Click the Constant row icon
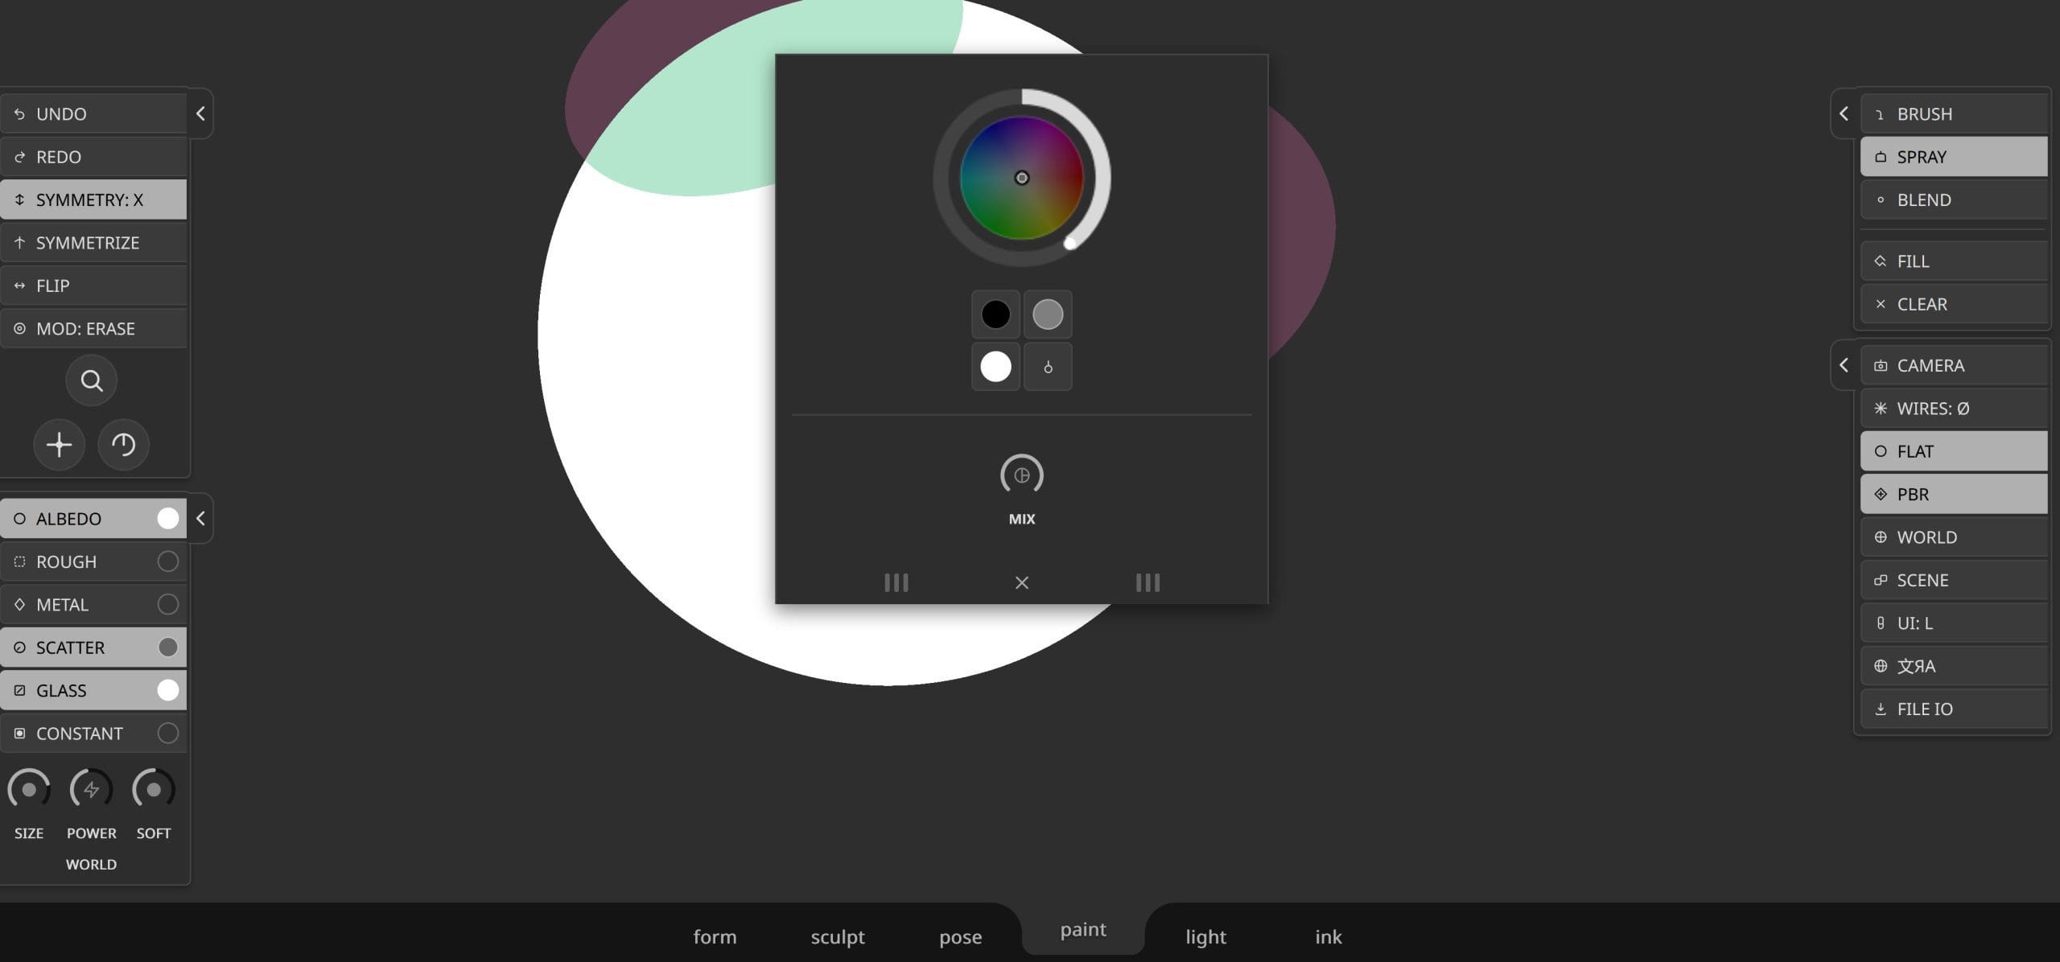The width and height of the screenshot is (2060, 962). 19,733
